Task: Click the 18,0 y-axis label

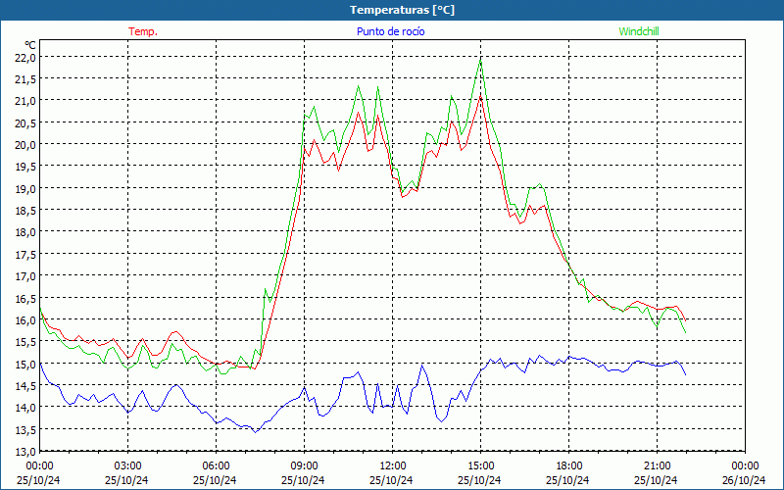Action: click(x=25, y=232)
